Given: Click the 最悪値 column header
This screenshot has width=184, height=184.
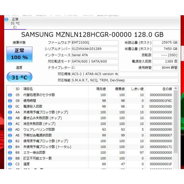Looking at the screenshot, I should click(117, 89).
